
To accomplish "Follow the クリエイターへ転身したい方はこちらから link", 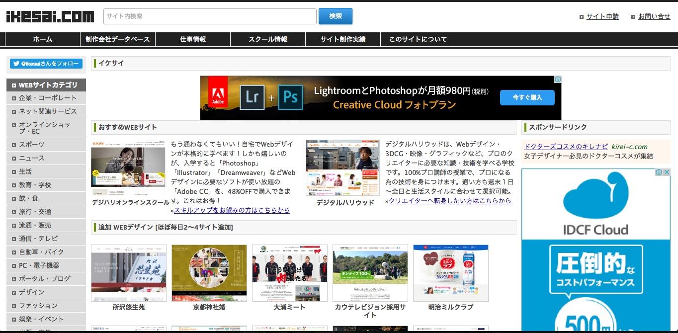I will (450, 201).
